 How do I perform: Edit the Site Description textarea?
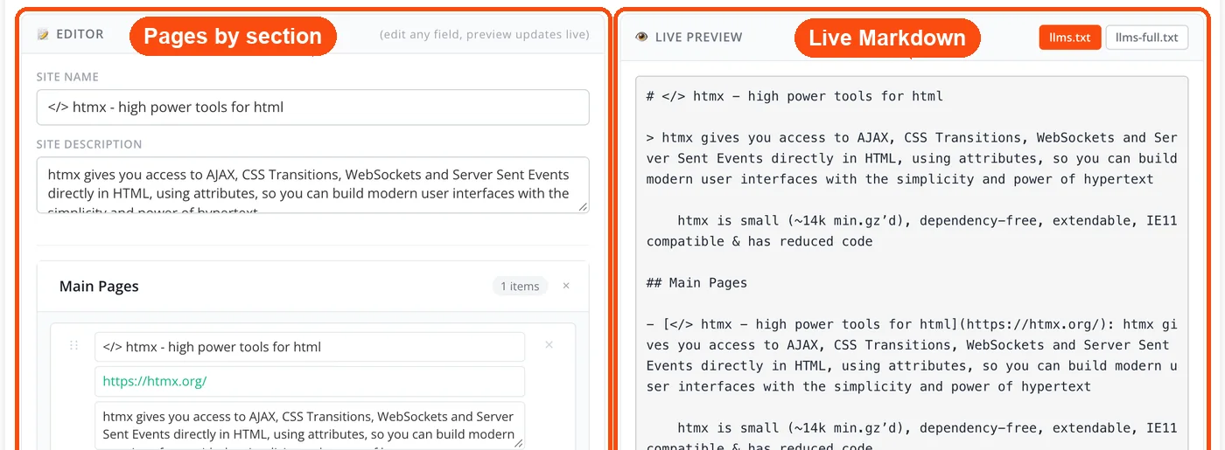click(x=312, y=185)
